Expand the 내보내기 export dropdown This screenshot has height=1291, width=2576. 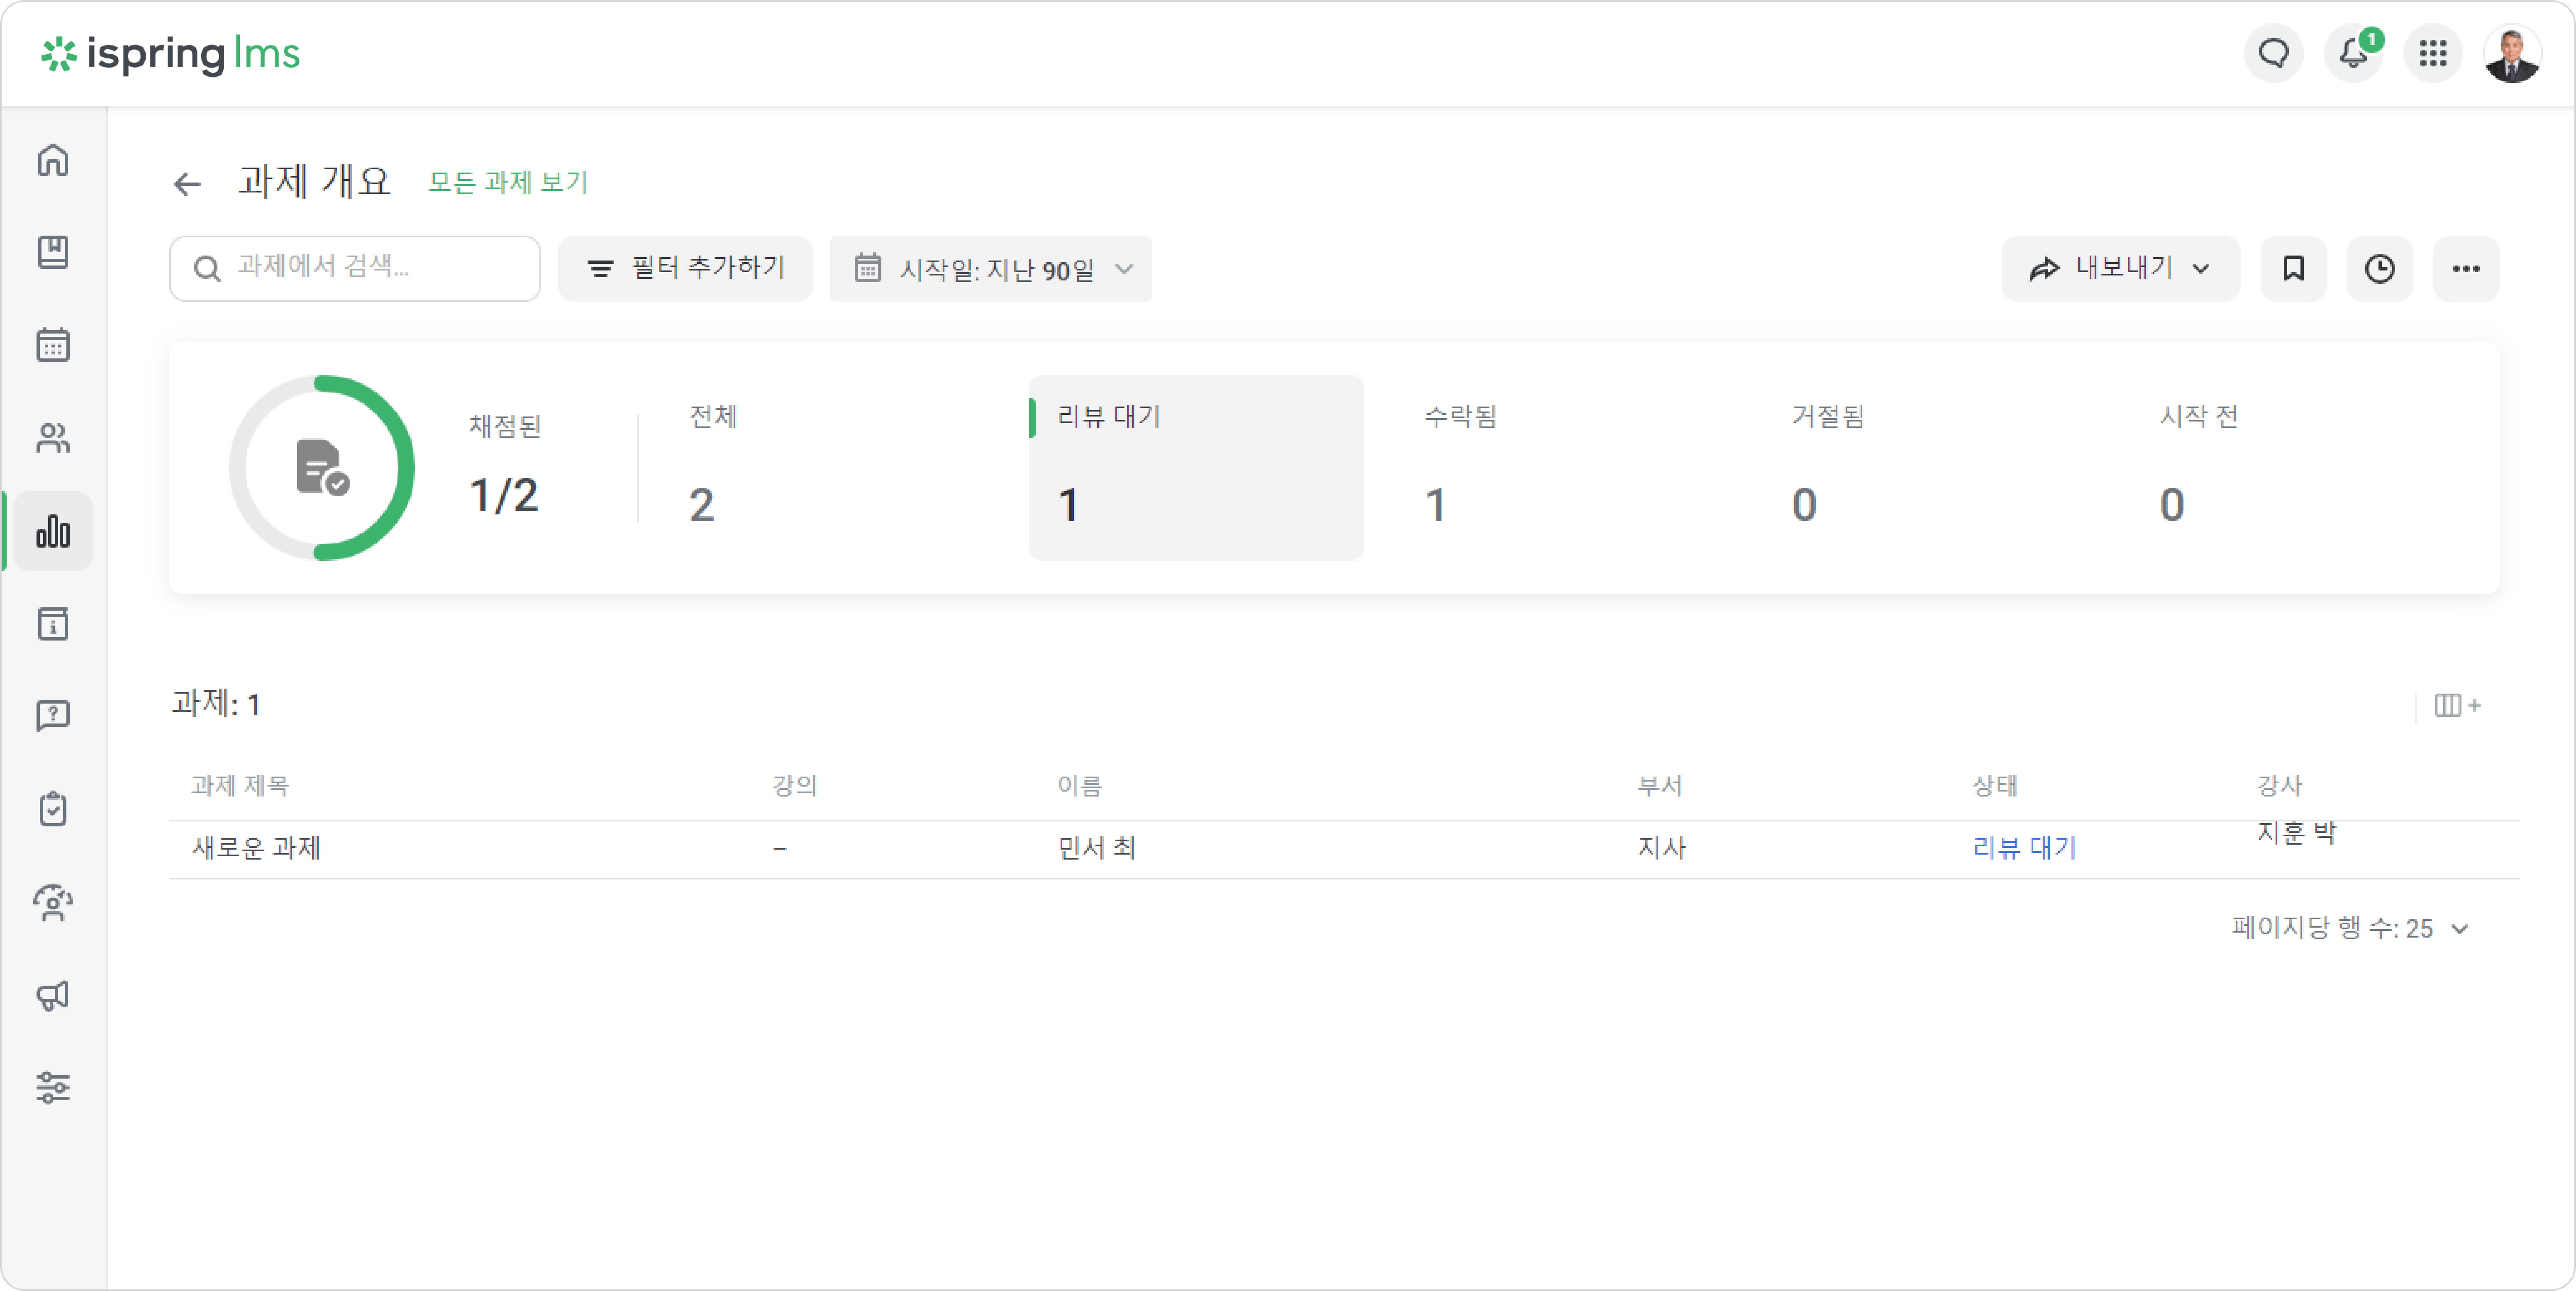point(2120,269)
